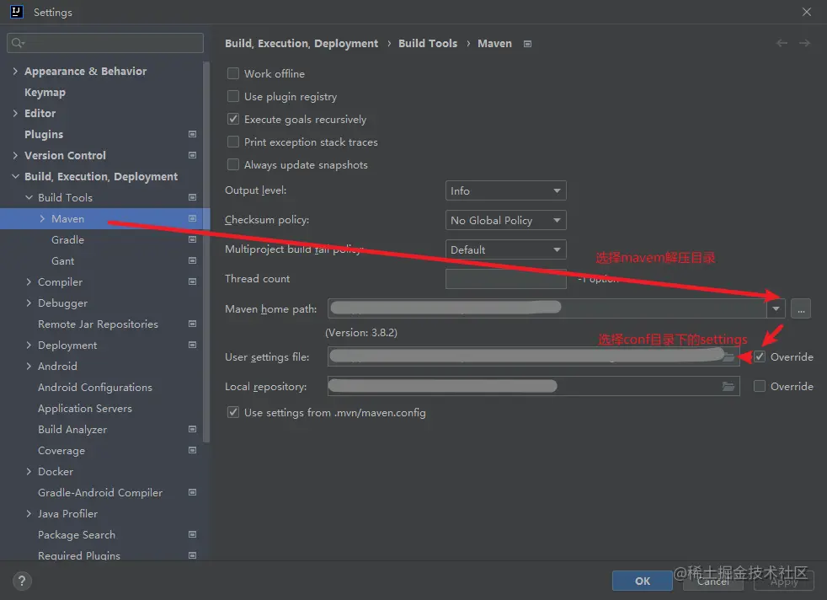Expand the Debugger node
The height and width of the screenshot is (600, 827).
(x=29, y=303)
